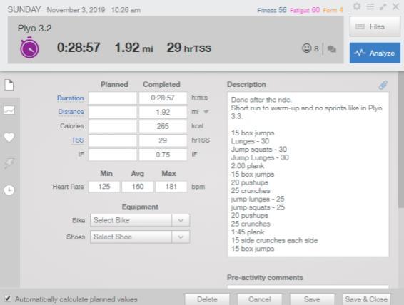Click the completed TSS field 29
The image size is (404, 305).
point(163,140)
